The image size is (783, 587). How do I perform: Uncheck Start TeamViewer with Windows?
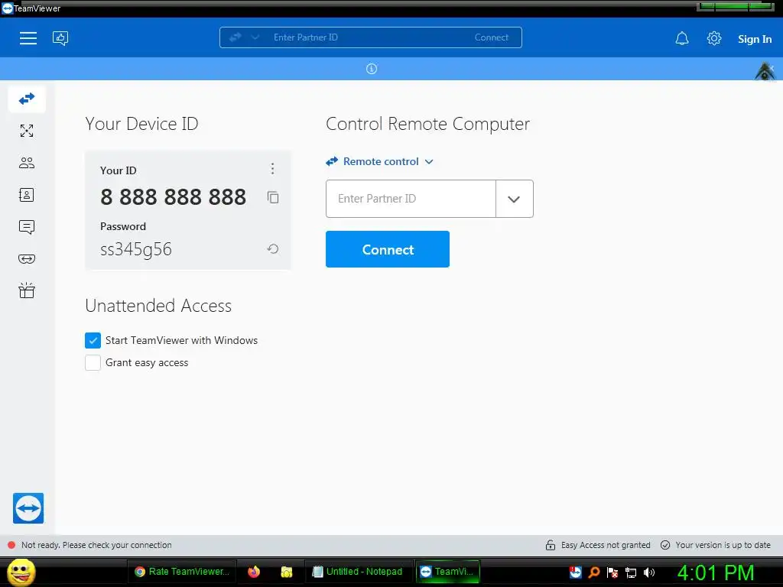[93, 340]
